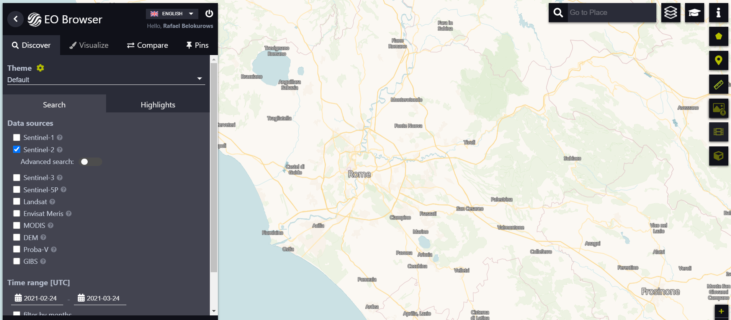Open the Theme settings gear
731x320 pixels.
point(40,68)
